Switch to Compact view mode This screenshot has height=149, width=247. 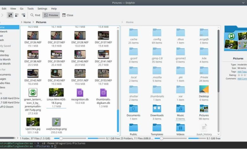pyautogui.click(x=17, y=15)
